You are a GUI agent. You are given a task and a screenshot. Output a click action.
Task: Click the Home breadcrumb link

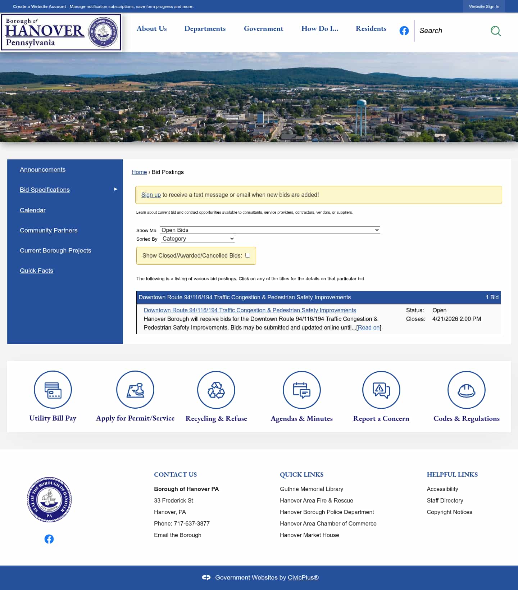[139, 172]
